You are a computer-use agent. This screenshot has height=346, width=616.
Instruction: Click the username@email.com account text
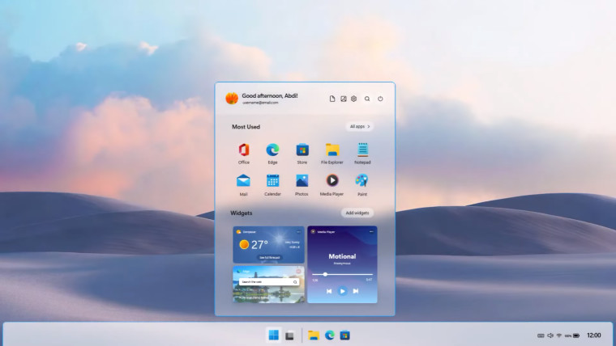click(x=260, y=103)
